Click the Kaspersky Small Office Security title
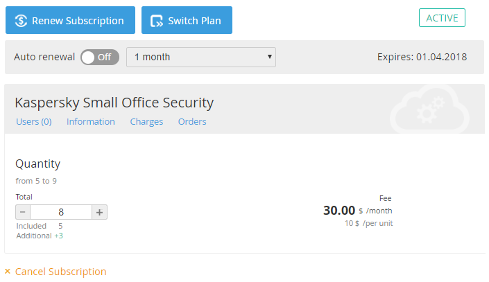 [114, 103]
